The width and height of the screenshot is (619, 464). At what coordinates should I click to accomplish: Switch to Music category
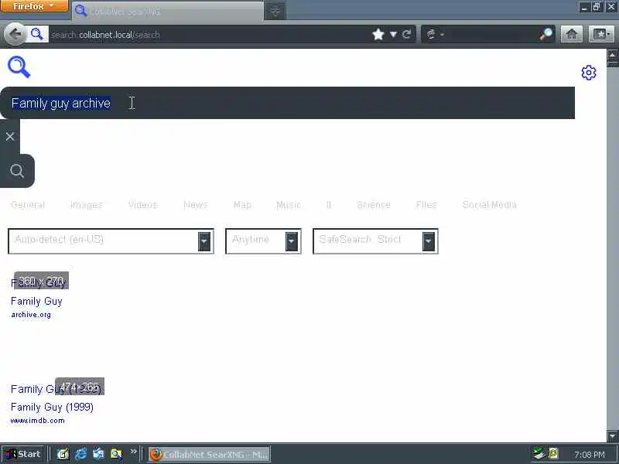(x=288, y=205)
